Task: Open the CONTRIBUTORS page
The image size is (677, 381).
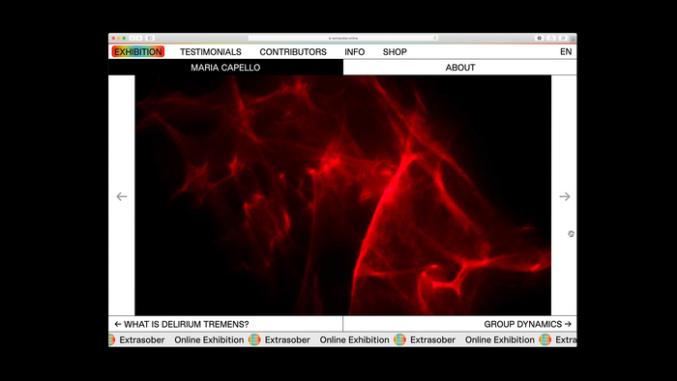Action: 293,52
